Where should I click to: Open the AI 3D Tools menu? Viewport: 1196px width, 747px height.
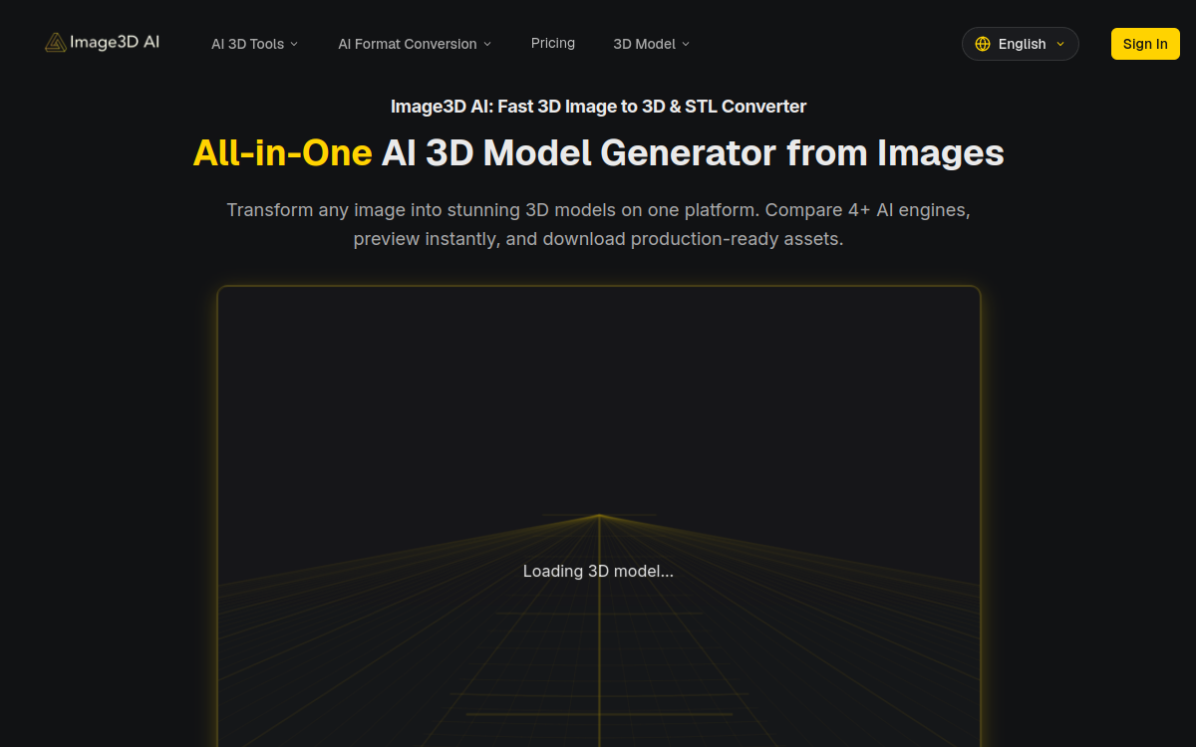coord(255,44)
